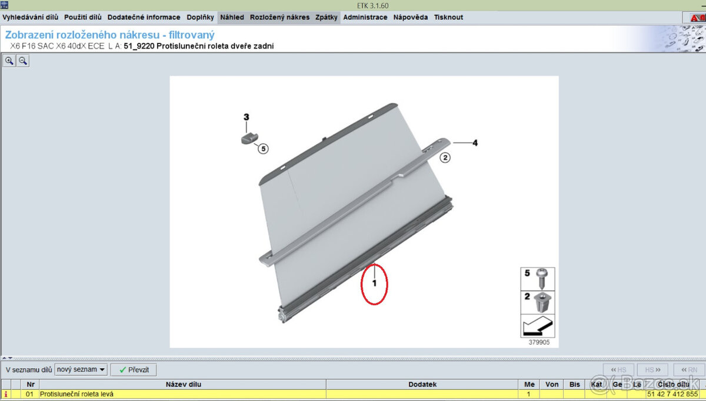Click the ETK application icon in title bar
706x401 pixels.
click(x=5, y=5)
